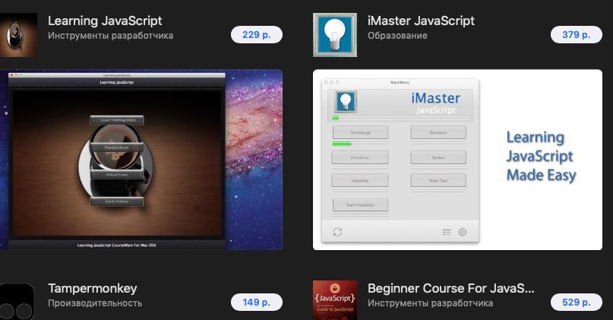Image resolution: width=613 pixels, height=320 pixels.
Task: Click the Образование category label
Action: 397,36
